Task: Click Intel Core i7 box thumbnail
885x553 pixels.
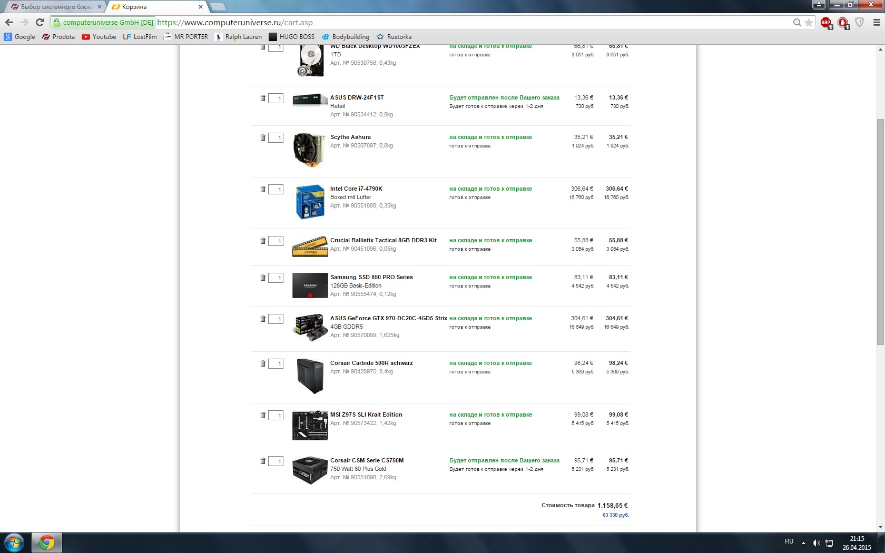Action: (310, 202)
